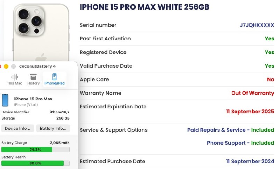Open the Battery Info button
The height and width of the screenshot is (169, 280).
52,128
